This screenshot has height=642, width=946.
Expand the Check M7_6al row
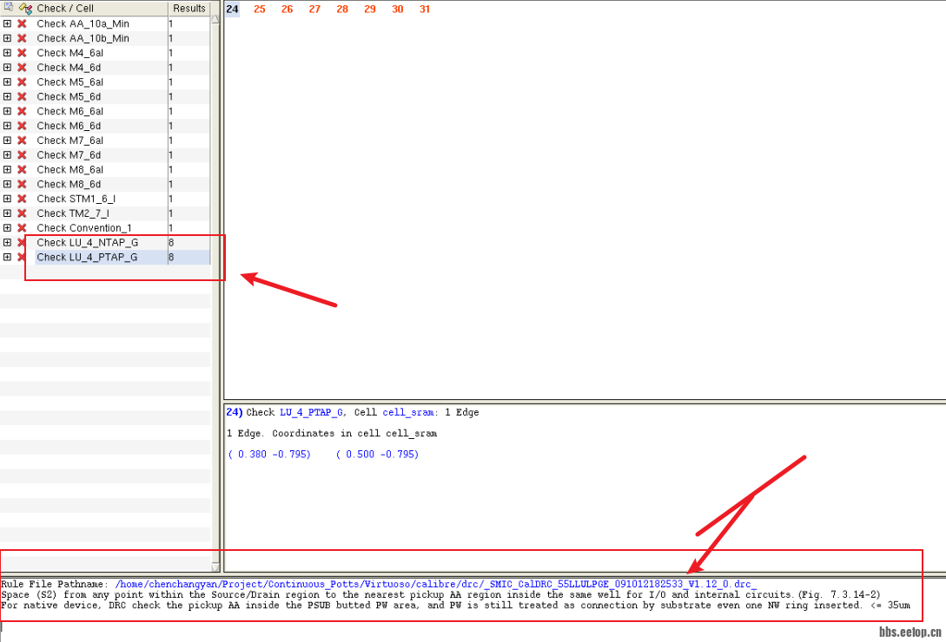point(7,141)
